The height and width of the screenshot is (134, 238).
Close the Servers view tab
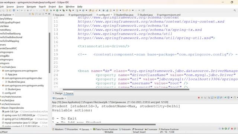point(91,130)
